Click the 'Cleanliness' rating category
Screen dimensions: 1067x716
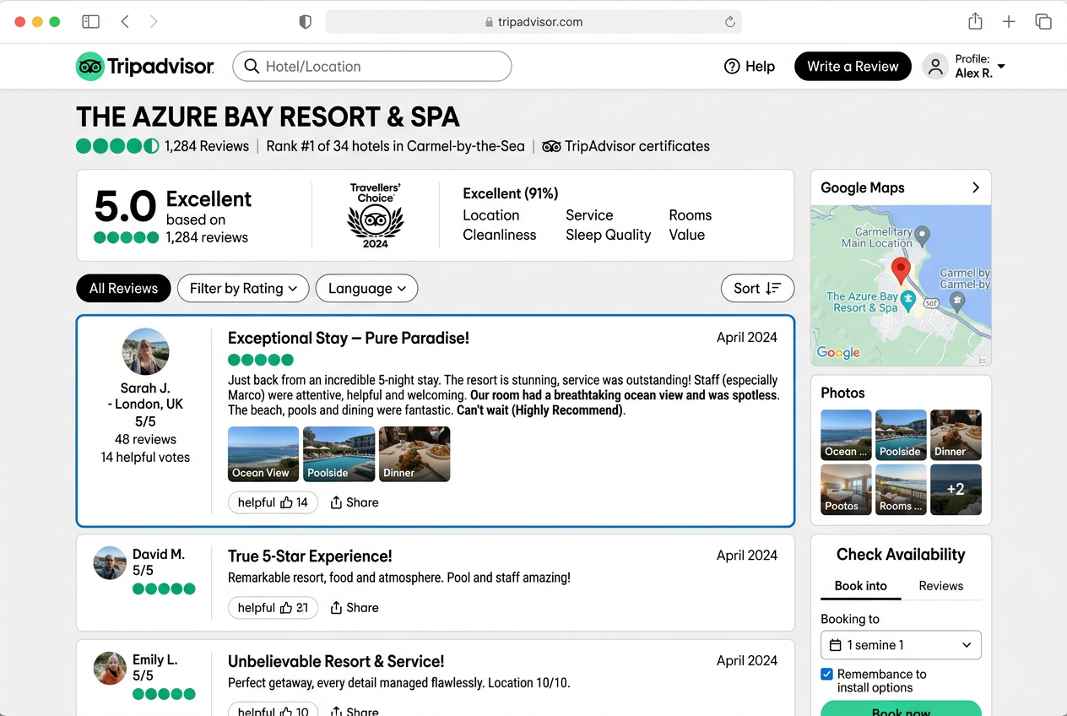(500, 235)
